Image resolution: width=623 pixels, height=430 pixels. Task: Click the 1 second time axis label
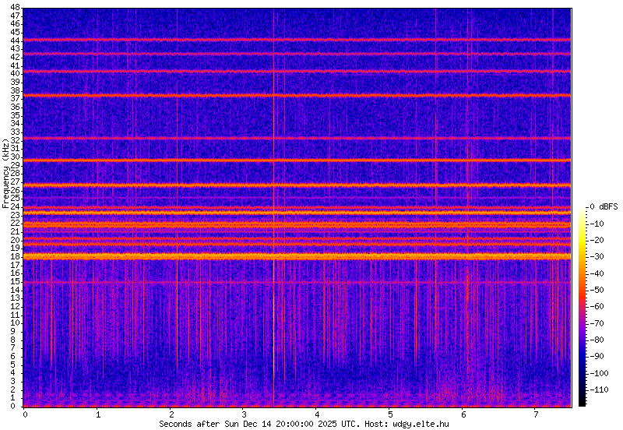[98, 414]
